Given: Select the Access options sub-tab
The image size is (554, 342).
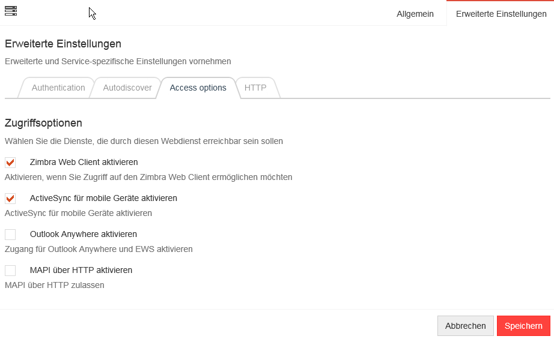Looking at the screenshot, I should click(x=198, y=88).
